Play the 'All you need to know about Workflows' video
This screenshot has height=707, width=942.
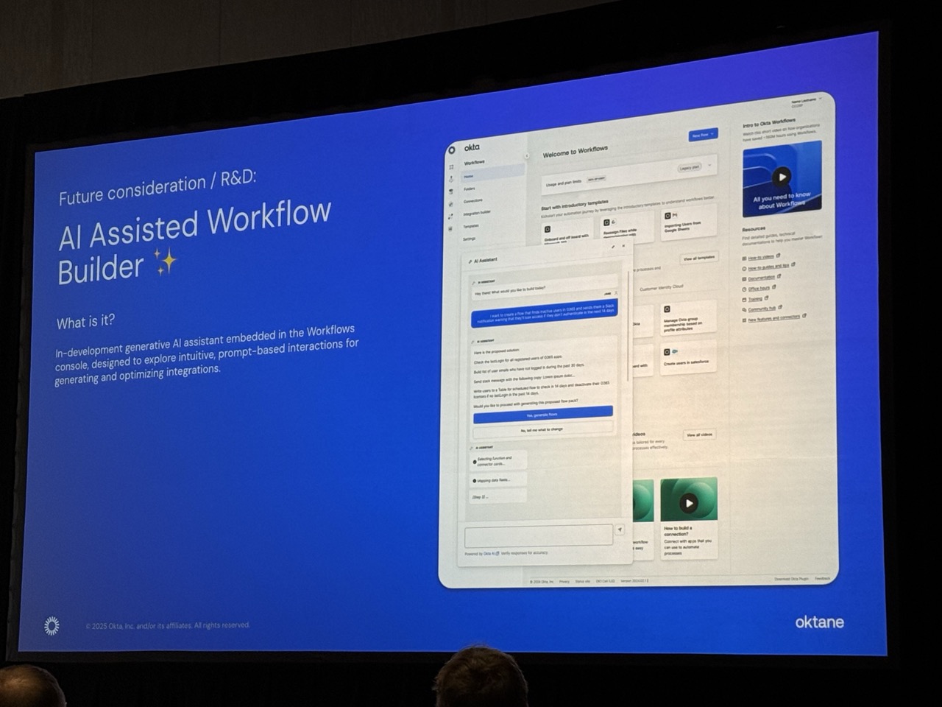click(782, 177)
